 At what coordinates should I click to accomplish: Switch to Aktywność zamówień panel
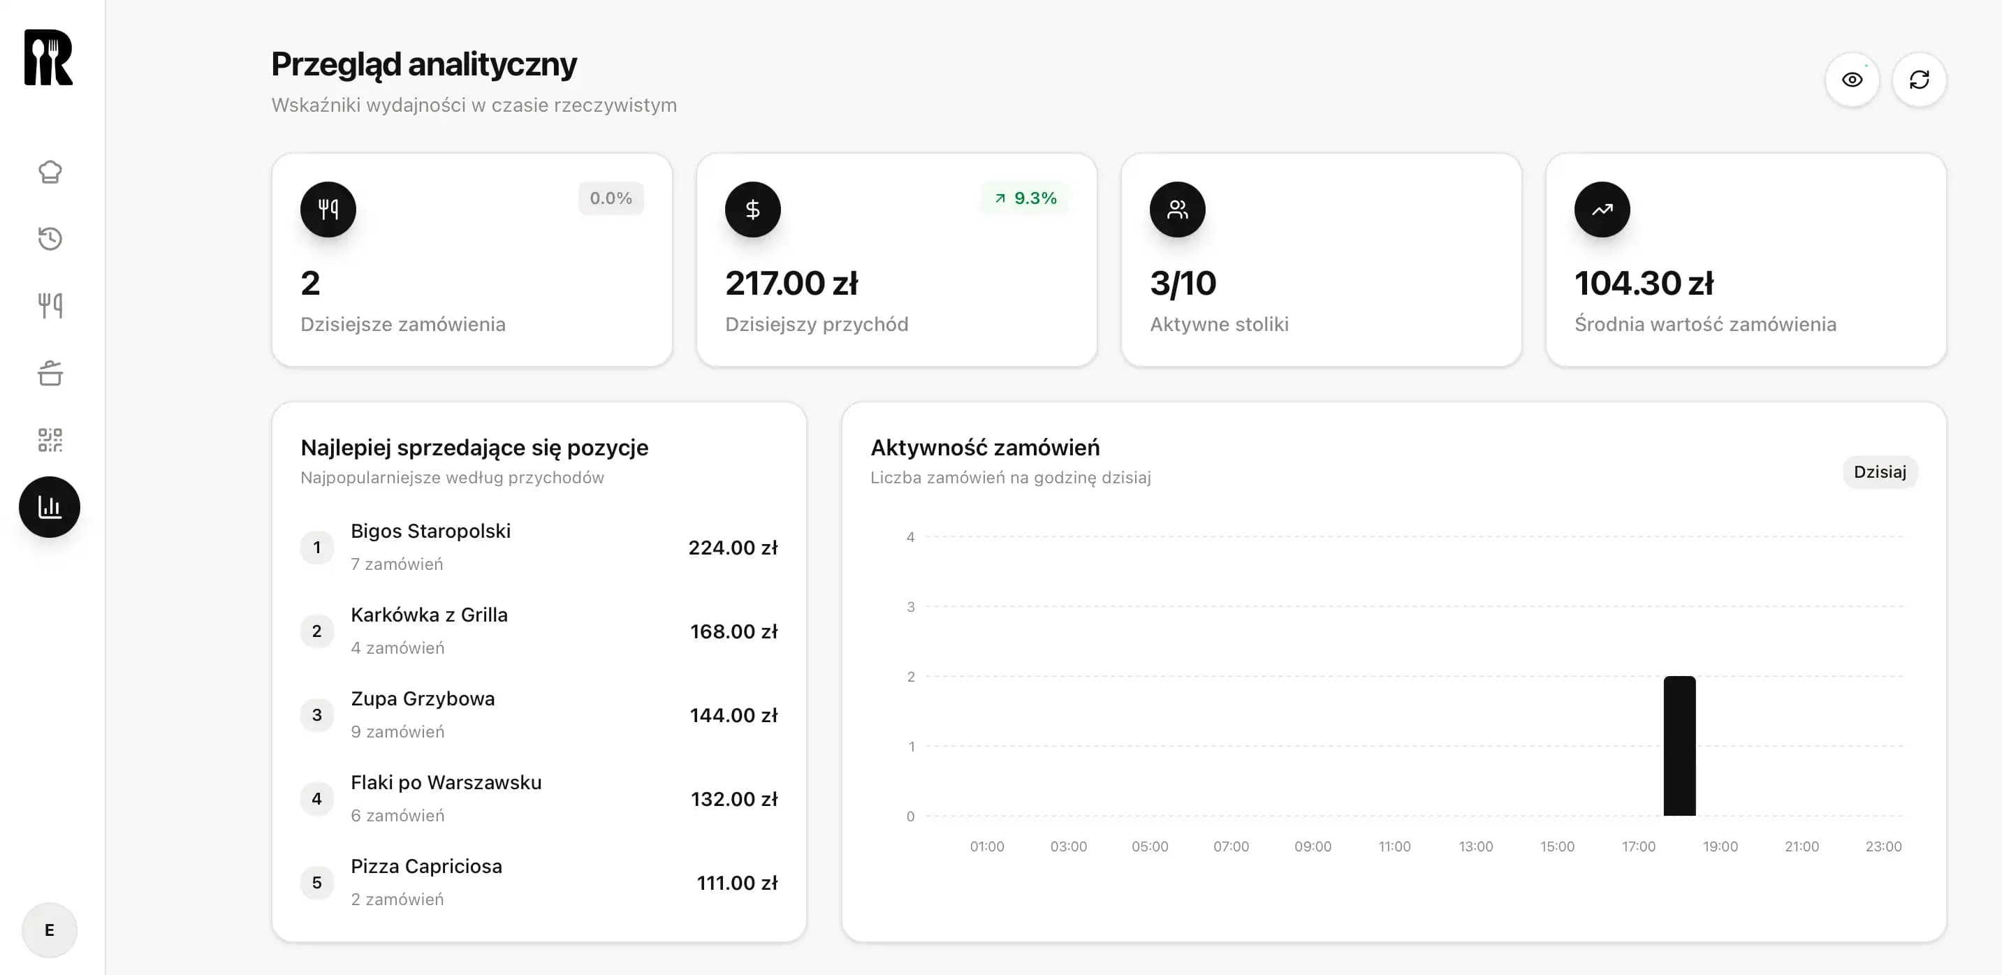coord(985,448)
